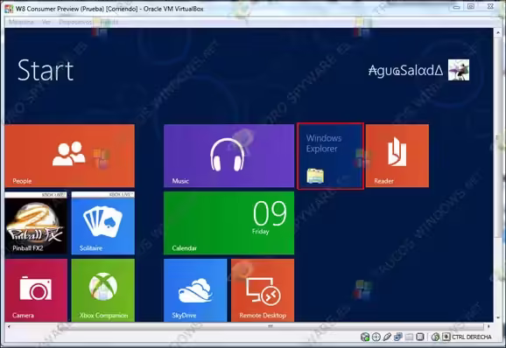The height and width of the screenshot is (348, 506).
Task: Launch the Pinball FX2 game tile
Action: click(36, 223)
